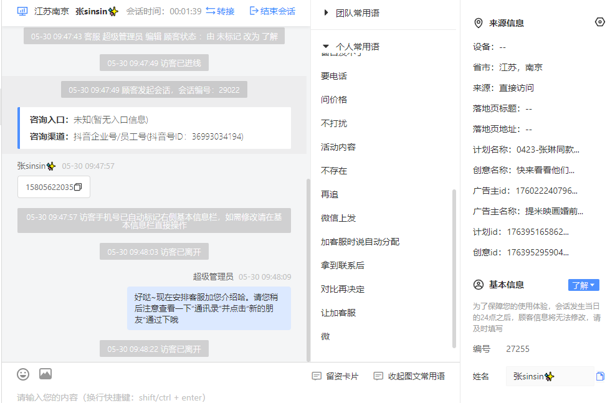
Task: Select quick phrase 让加客服
Action: (x=338, y=313)
